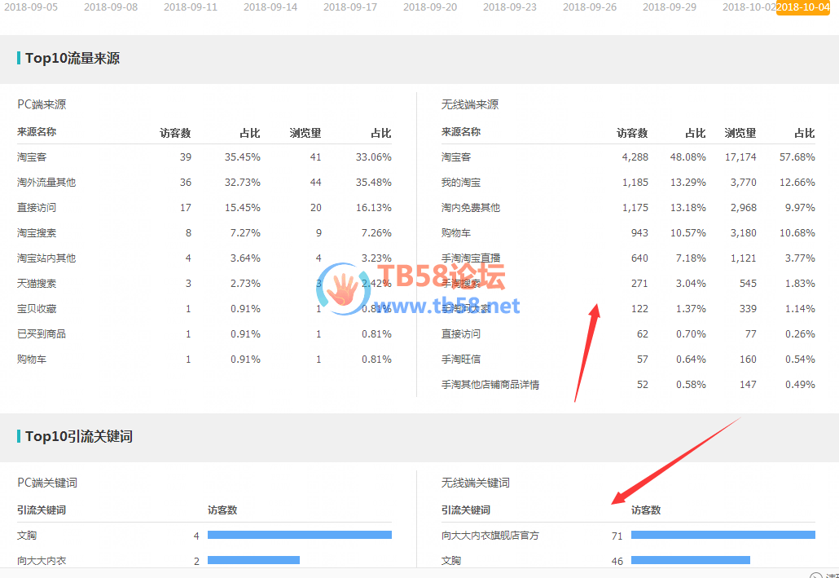
Task: Select 我的淘宝 in wireless sources
Action: coord(461,183)
